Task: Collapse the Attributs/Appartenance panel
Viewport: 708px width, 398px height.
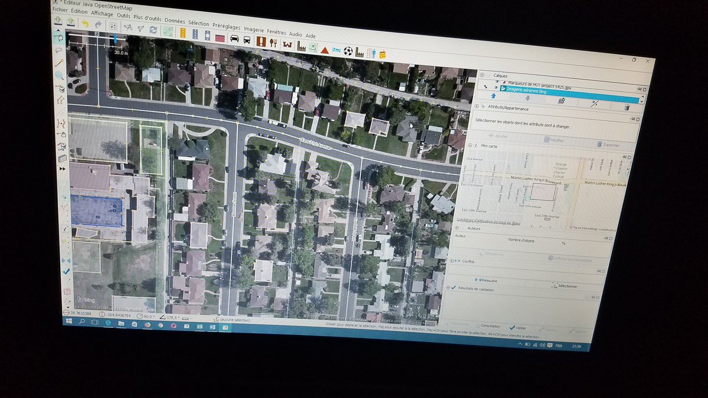Action: tap(477, 106)
